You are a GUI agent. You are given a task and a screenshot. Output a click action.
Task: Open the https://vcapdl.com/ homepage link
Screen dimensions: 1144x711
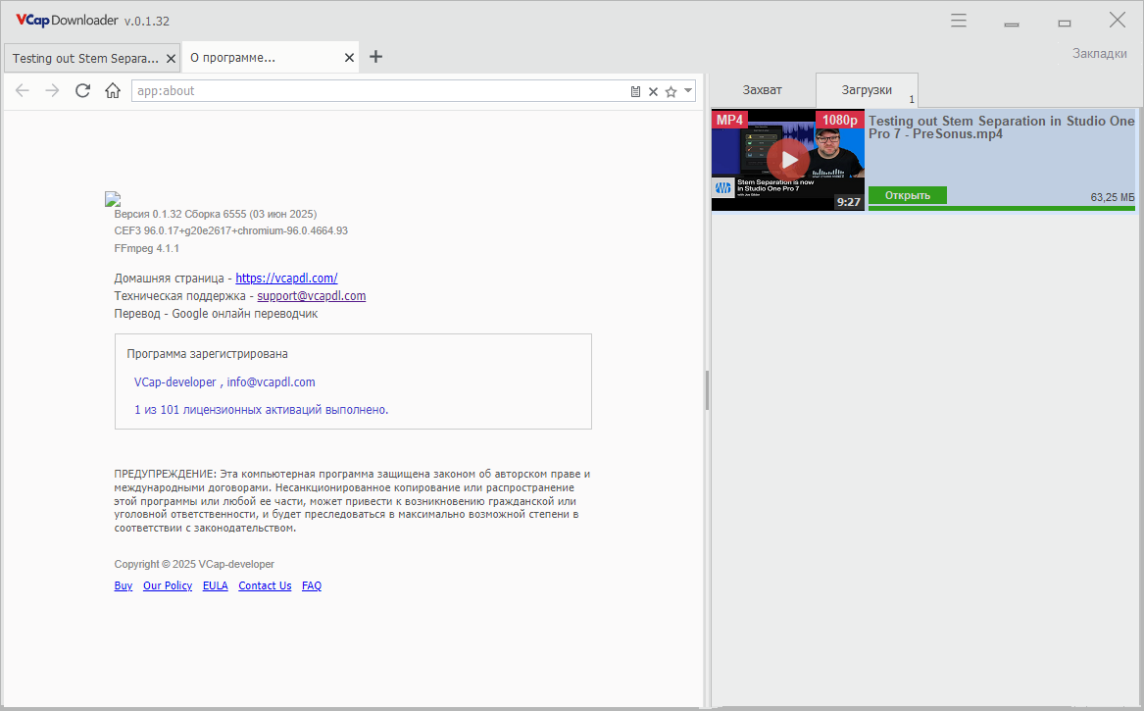point(286,279)
